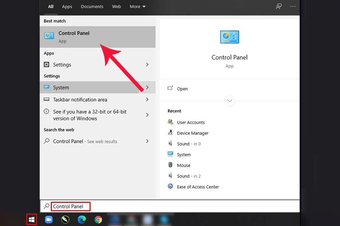
Task: Open Google Chrome from taskbar
Action: click(x=98, y=220)
